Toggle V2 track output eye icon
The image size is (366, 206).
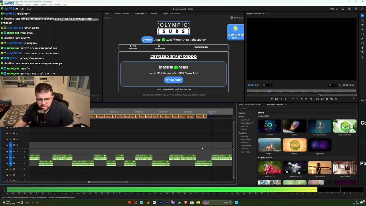point(17,139)
